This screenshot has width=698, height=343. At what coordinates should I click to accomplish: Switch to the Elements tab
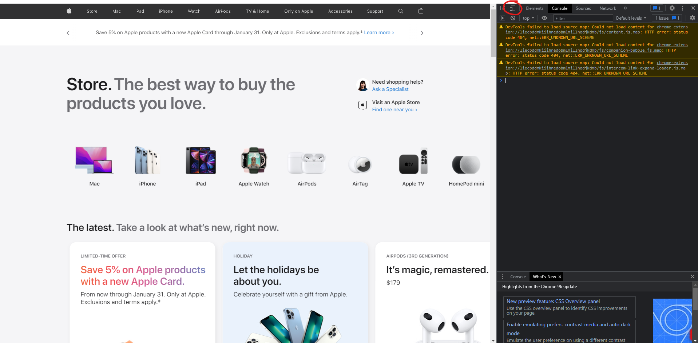[x=535, y=8]
